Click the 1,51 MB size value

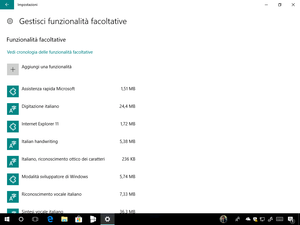click(x=128, y=89)
